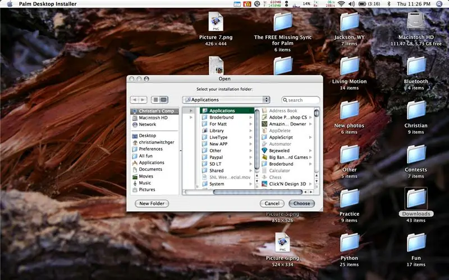Click the back navigation arrow
Viewport: 449px width, 280px height.
click(134, 100)
